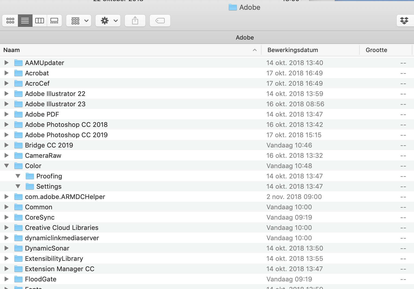Expand the DynamicSonar folder
Image resolution: width=414 pixels, height=289 pixels.
click(x=7, y=248)
